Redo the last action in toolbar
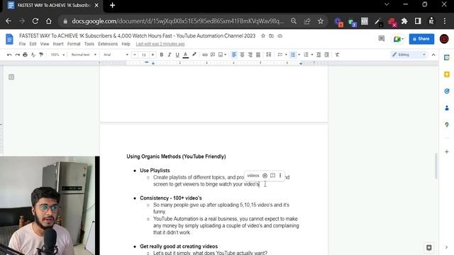 [17, 55]
